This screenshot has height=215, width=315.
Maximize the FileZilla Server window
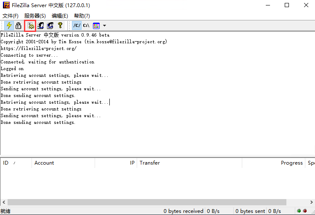[x=287, y=5]
